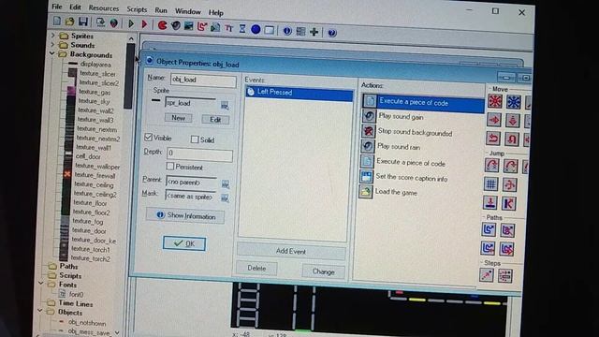
Task: Add a font using the TT toolbar icon
Action: click(228, 28)
